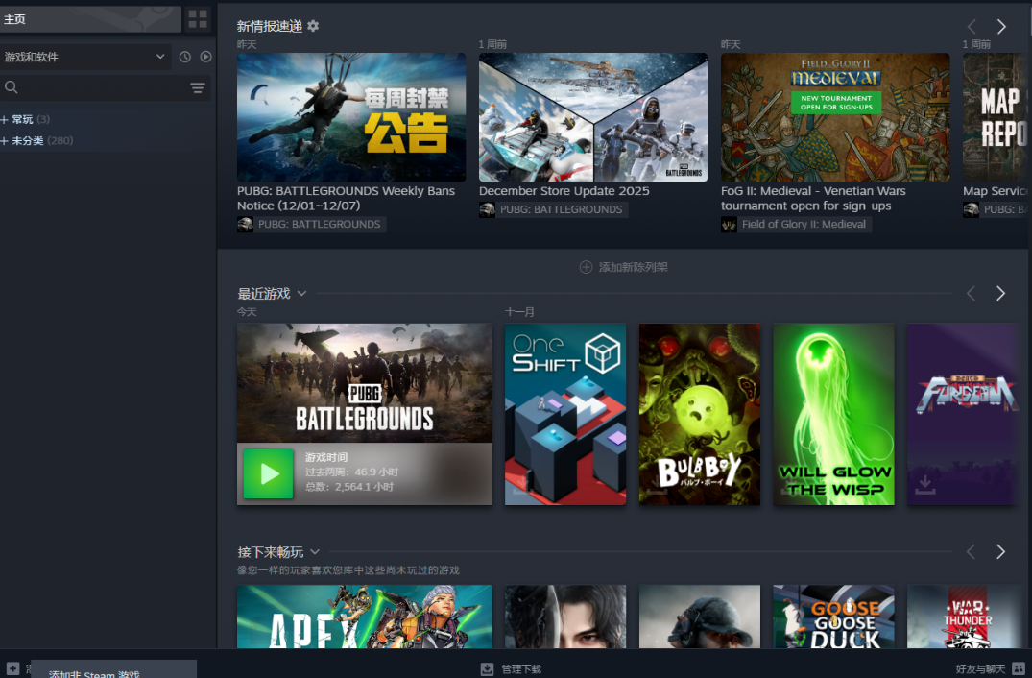Click the 管理下载 download icon
Screen dimensions: 1032x678
pyautogui.click(x=488, y=668)
